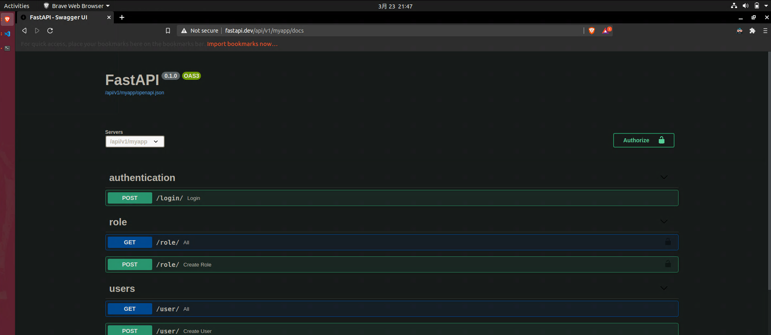Click Import bookmarks now link
Screen dimensions: 771x335
click(x=242, y=44)
